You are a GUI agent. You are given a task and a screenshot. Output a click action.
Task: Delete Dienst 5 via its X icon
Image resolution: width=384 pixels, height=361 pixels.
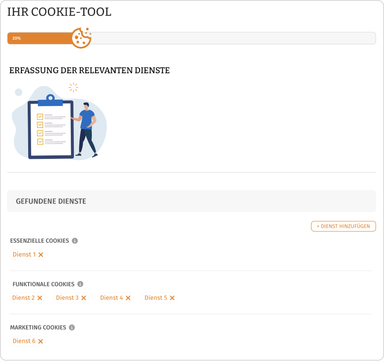click(172, 298)
